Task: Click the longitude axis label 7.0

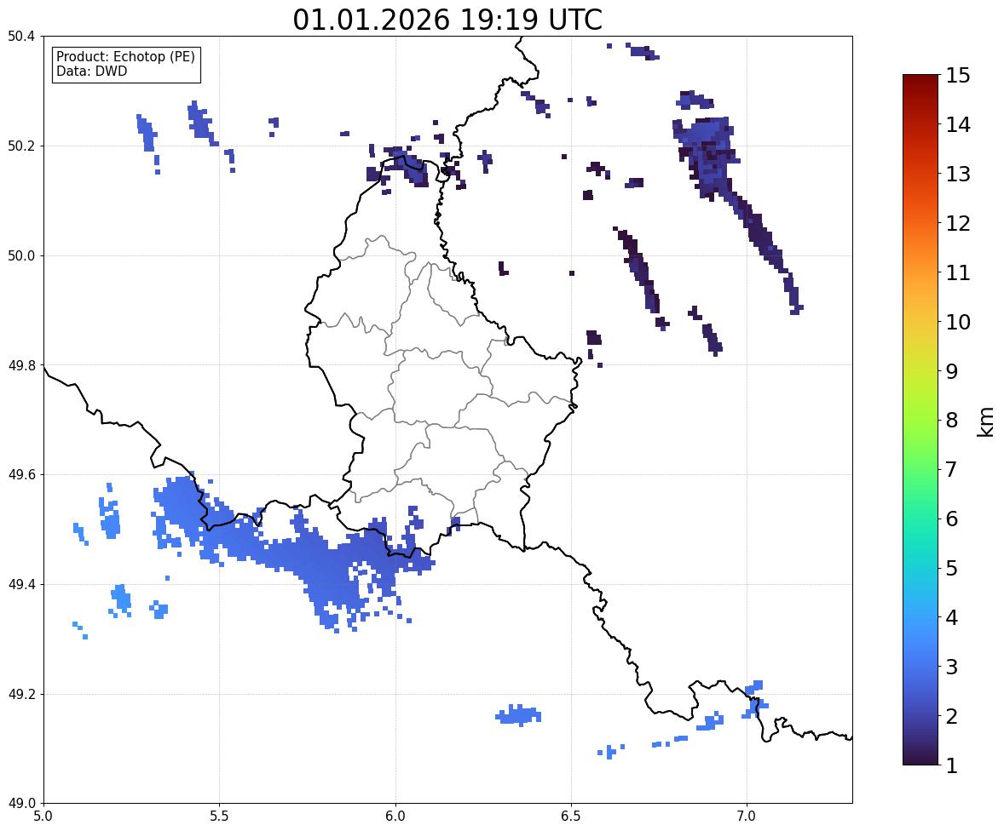Action: pos(747,817)
